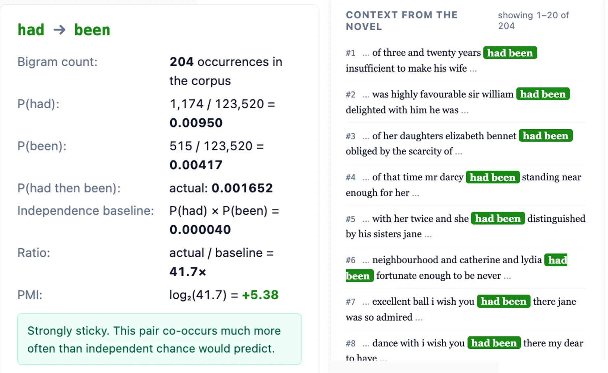The height and width of the screenshot is (373, 608).
Task: Click the "Strongly sticky" explanation box
Action: click(x=159, y=339)
